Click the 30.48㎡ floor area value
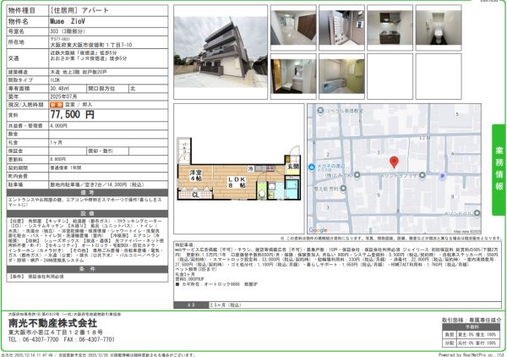 [59, 88]
